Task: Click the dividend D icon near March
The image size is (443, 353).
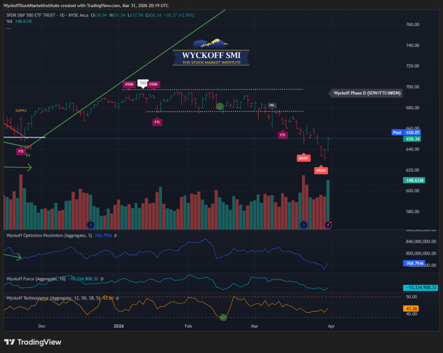Action: (304, 225)
